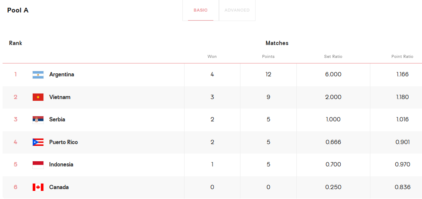Open the Indonesia team link

click(x=61, y=164)
